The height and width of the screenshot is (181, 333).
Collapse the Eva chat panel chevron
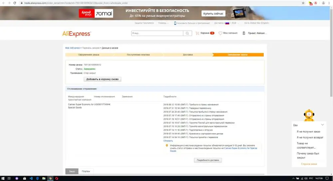point(322,125)
